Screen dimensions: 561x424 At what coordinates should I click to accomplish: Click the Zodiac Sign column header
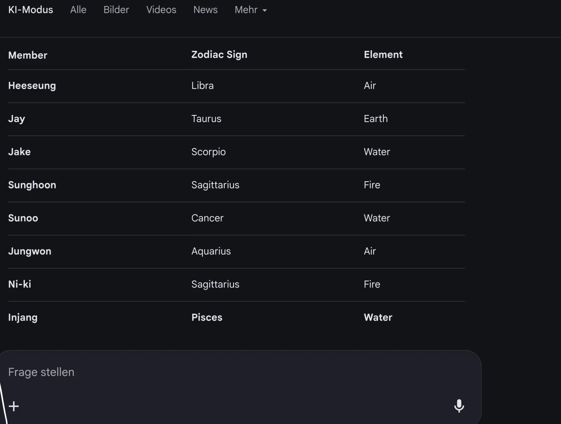(x=219, y=55)
